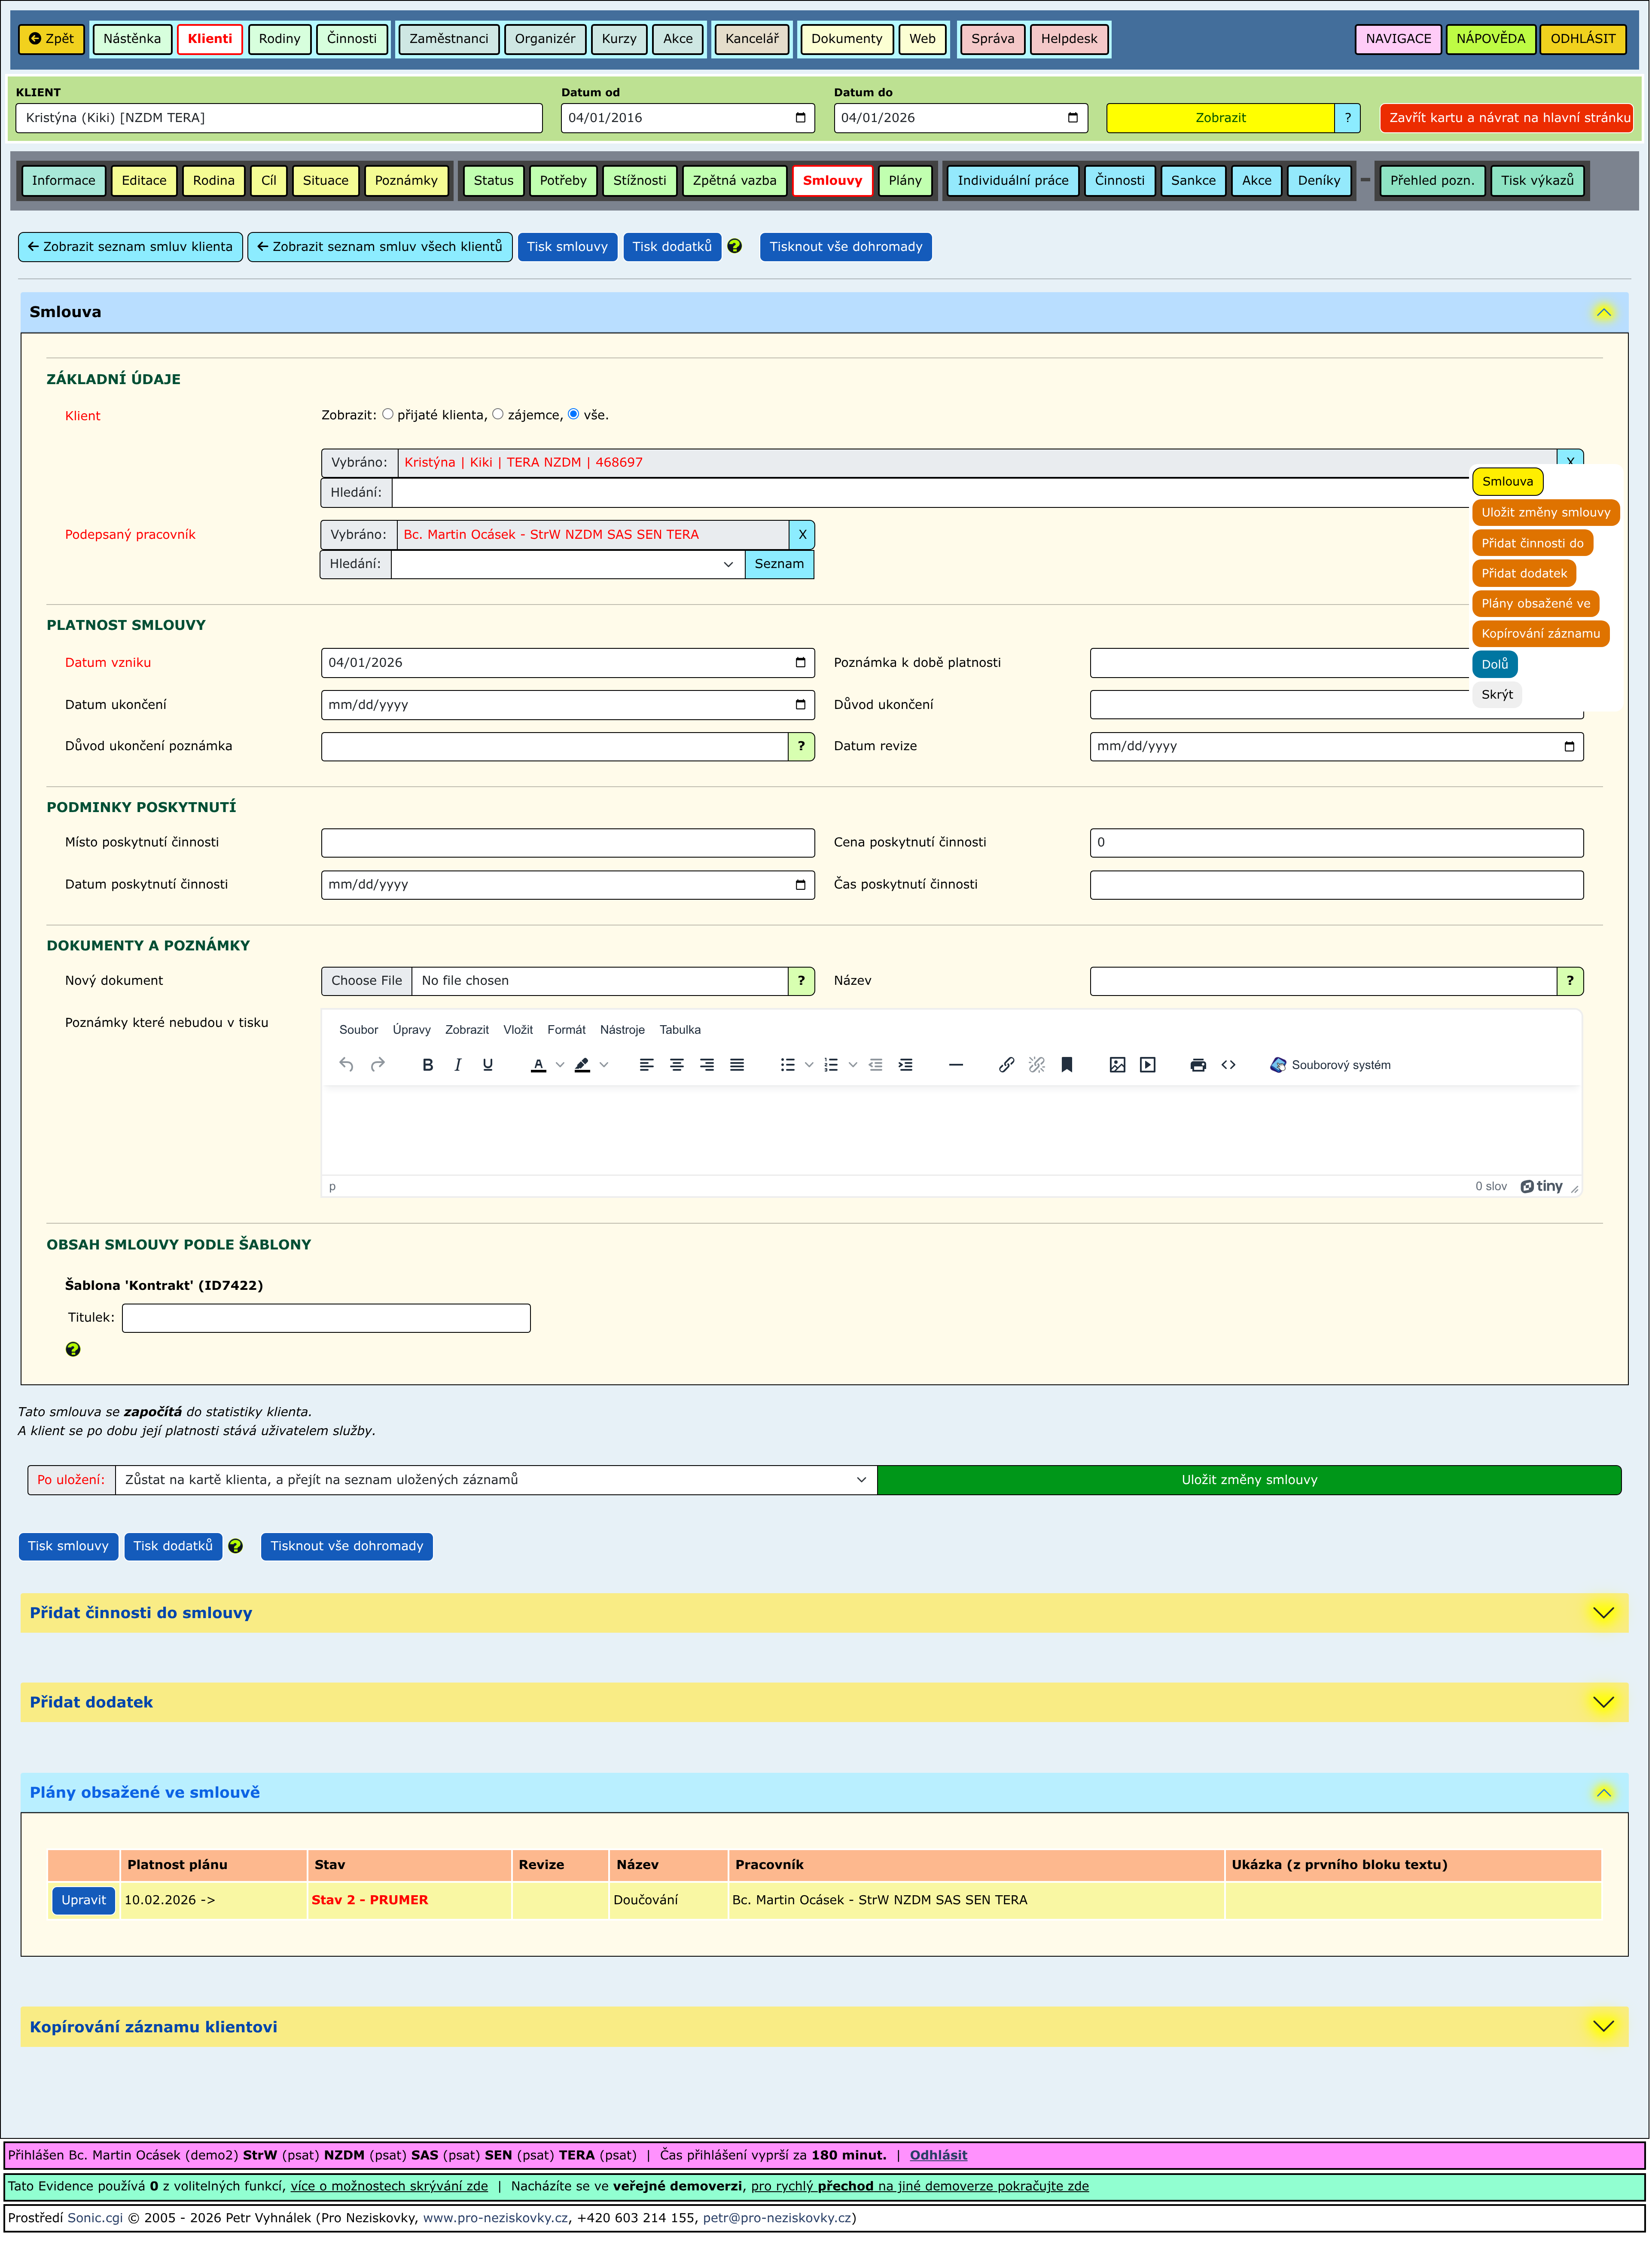
Task: Print the notes editor content
Action: point(1198,1065)
